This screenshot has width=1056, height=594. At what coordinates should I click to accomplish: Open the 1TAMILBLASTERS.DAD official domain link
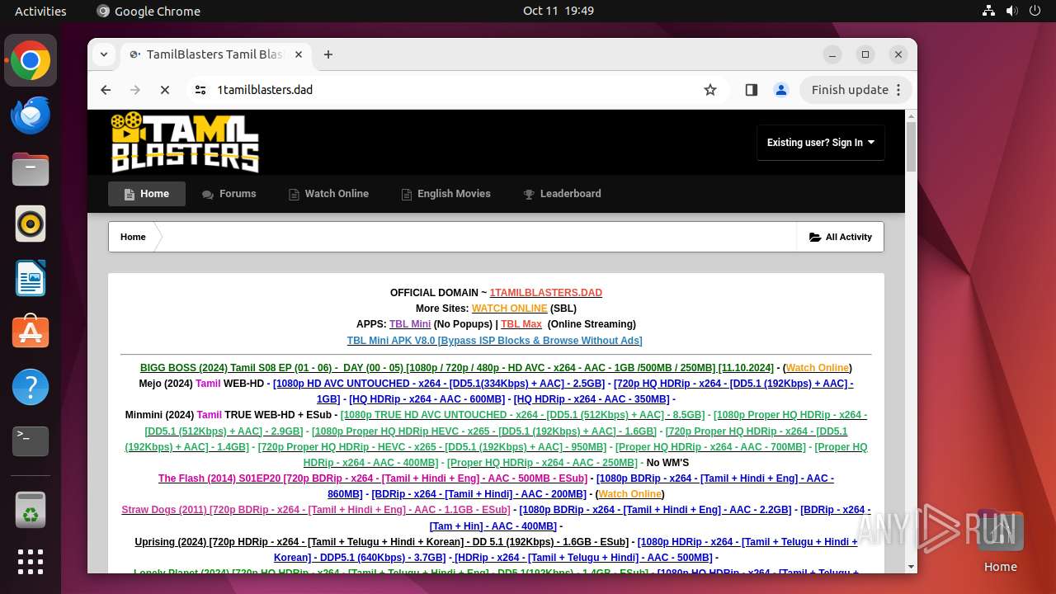pyautogui.click(x=546, y=293)
